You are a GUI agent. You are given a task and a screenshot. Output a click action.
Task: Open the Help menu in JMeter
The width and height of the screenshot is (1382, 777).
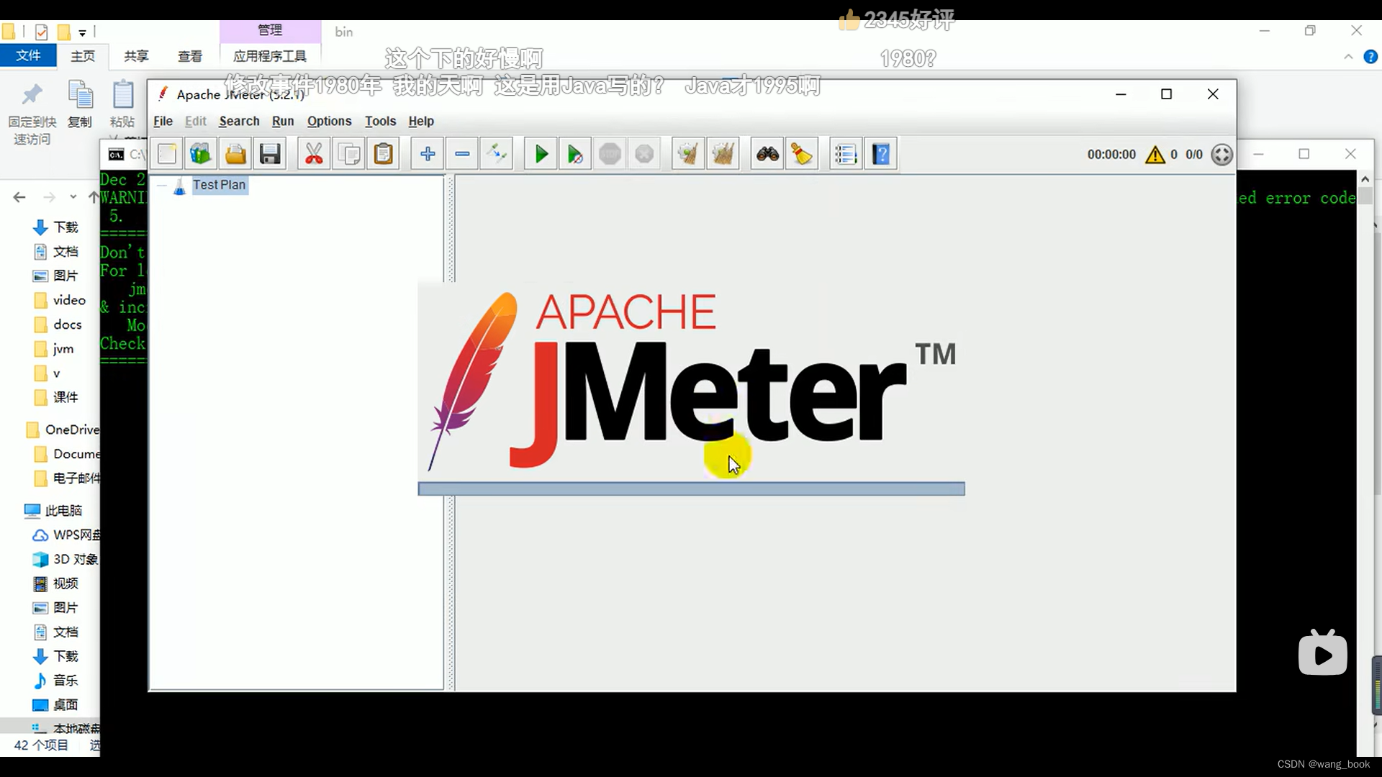click(421, 121)
